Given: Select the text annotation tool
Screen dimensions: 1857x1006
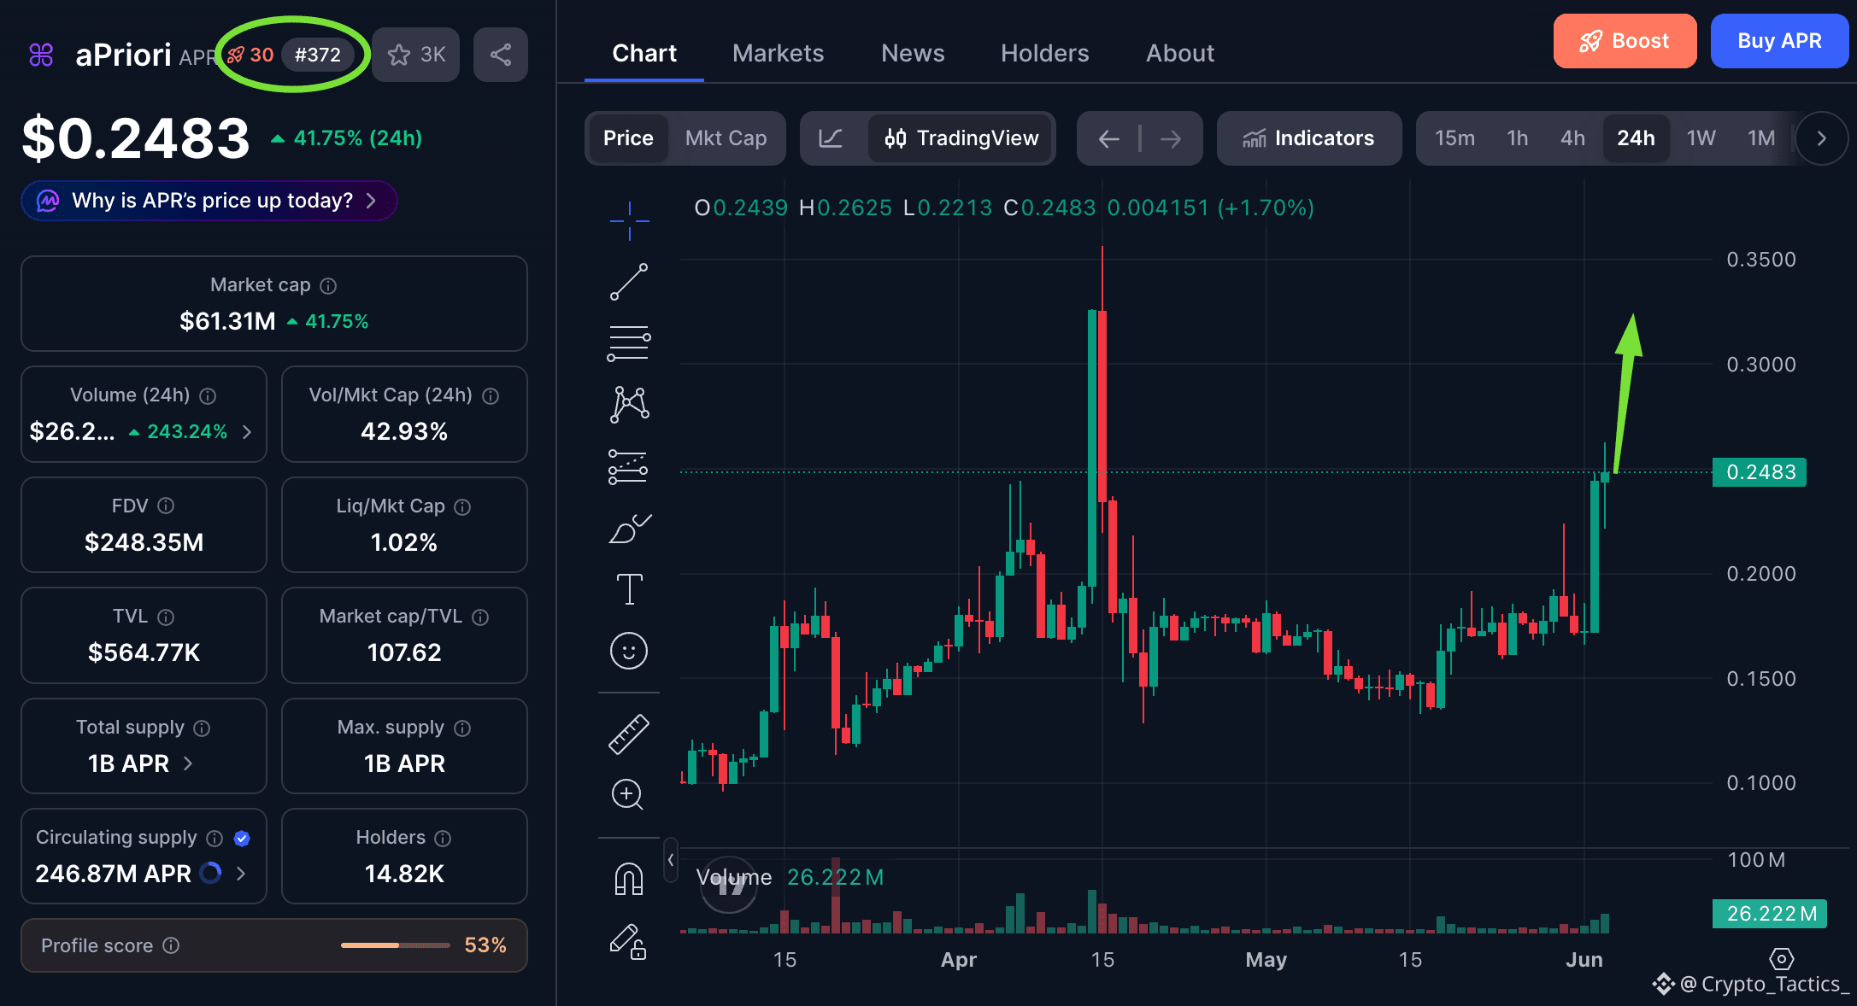Looking at the screenshot, I should [x=630, y=589].
